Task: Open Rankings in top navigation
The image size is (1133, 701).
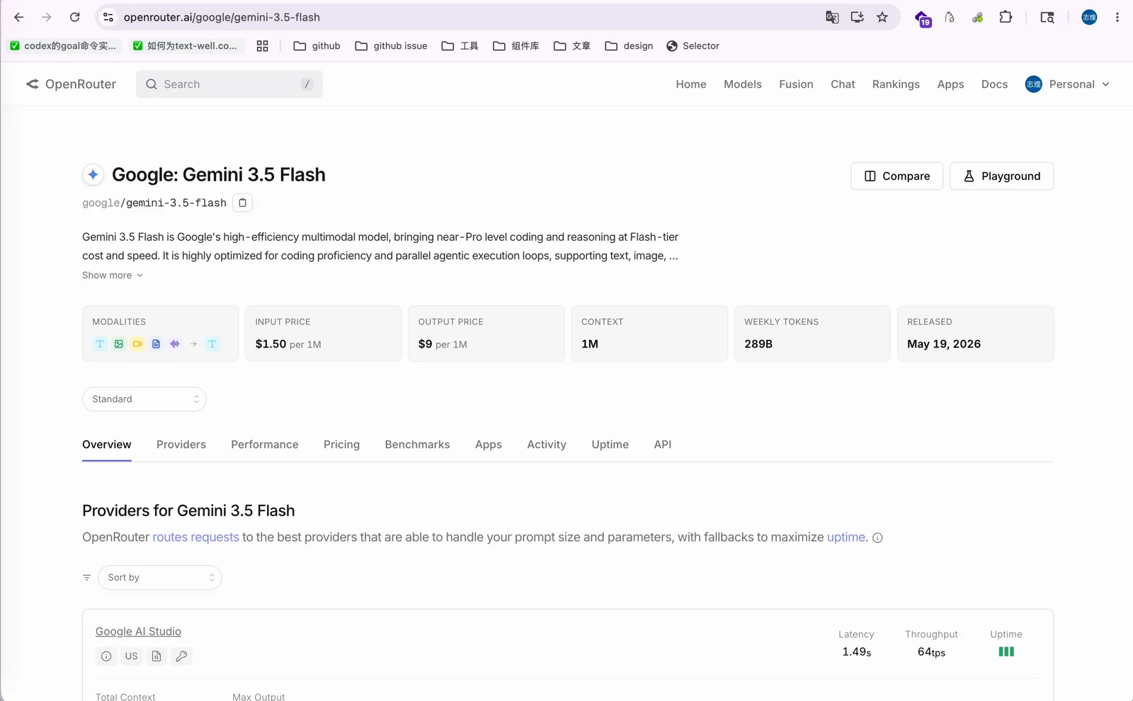Action: coord(896,84)
